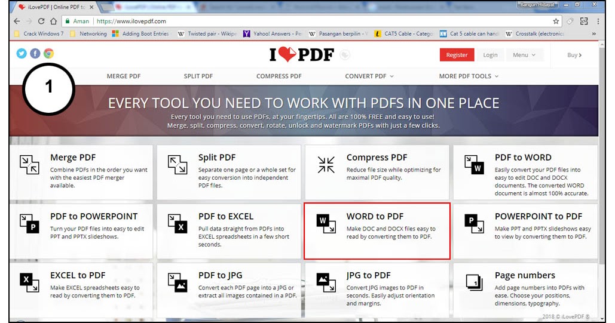The width and height of the screenshot is (615, 323).
Task: Click the Split PDF tool icon
Action: point(178,165)
